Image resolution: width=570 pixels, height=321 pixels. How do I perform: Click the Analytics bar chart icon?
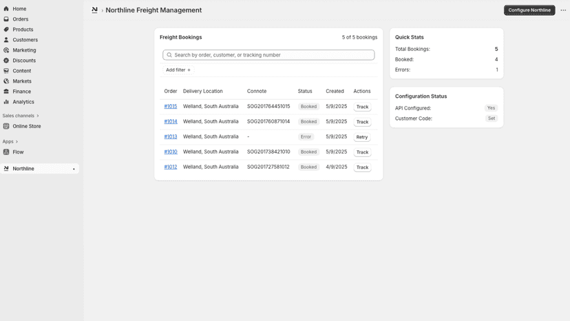pos(6,102)
